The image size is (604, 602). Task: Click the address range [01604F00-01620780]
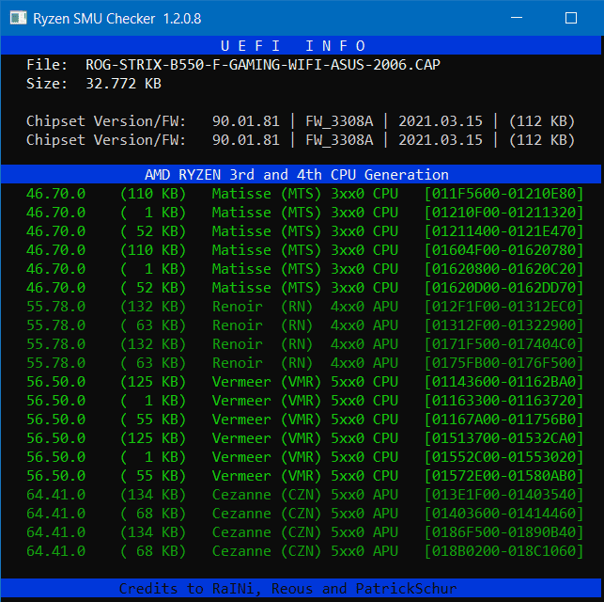[x=503, y=250]
